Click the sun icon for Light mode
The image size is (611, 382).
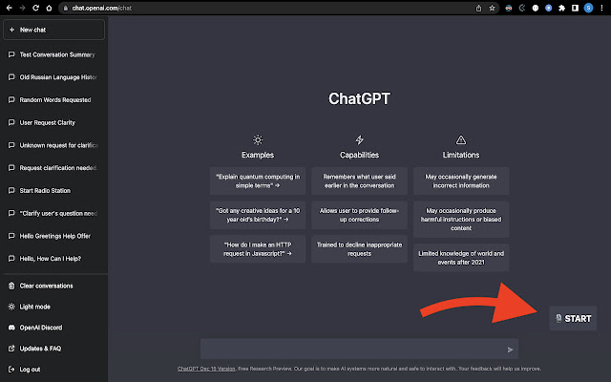coord(11,307)
